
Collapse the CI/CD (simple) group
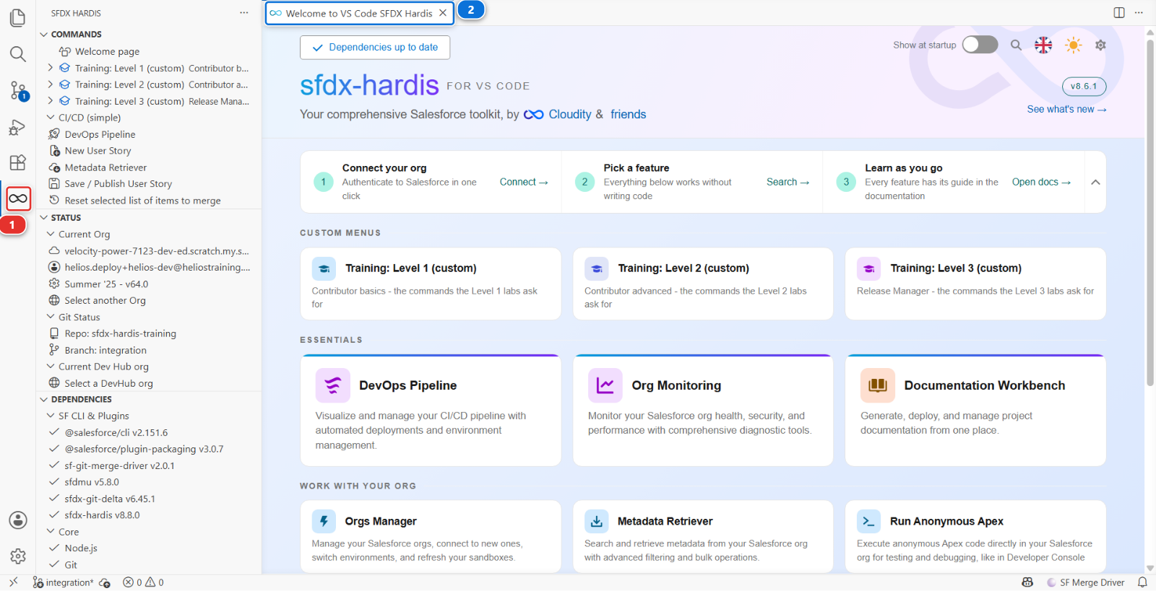tap(51, 118)
